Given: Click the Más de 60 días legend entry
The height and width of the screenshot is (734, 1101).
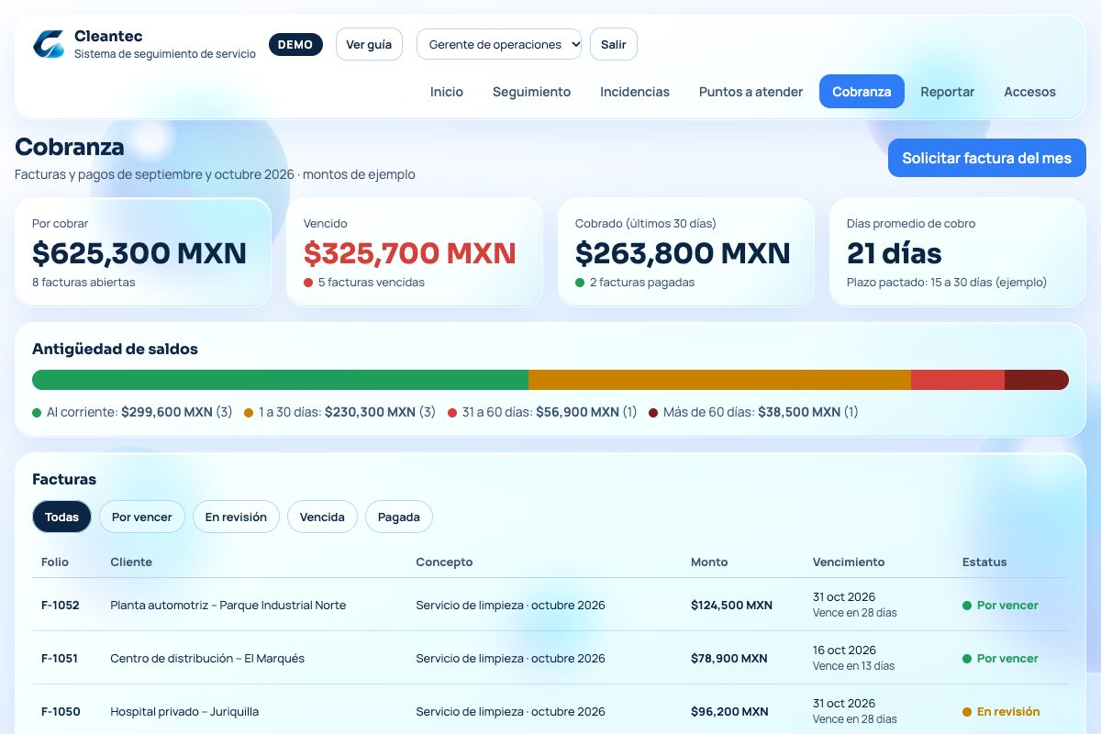Looking at the screenshot, I should [753, 412].
